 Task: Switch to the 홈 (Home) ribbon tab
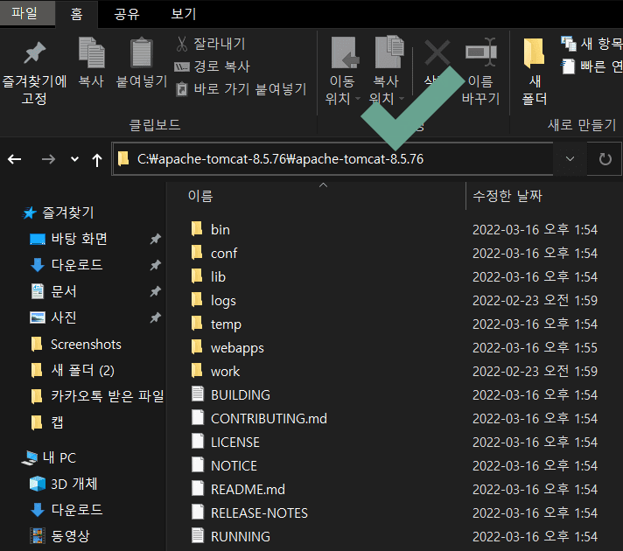[x=76, y=14]
